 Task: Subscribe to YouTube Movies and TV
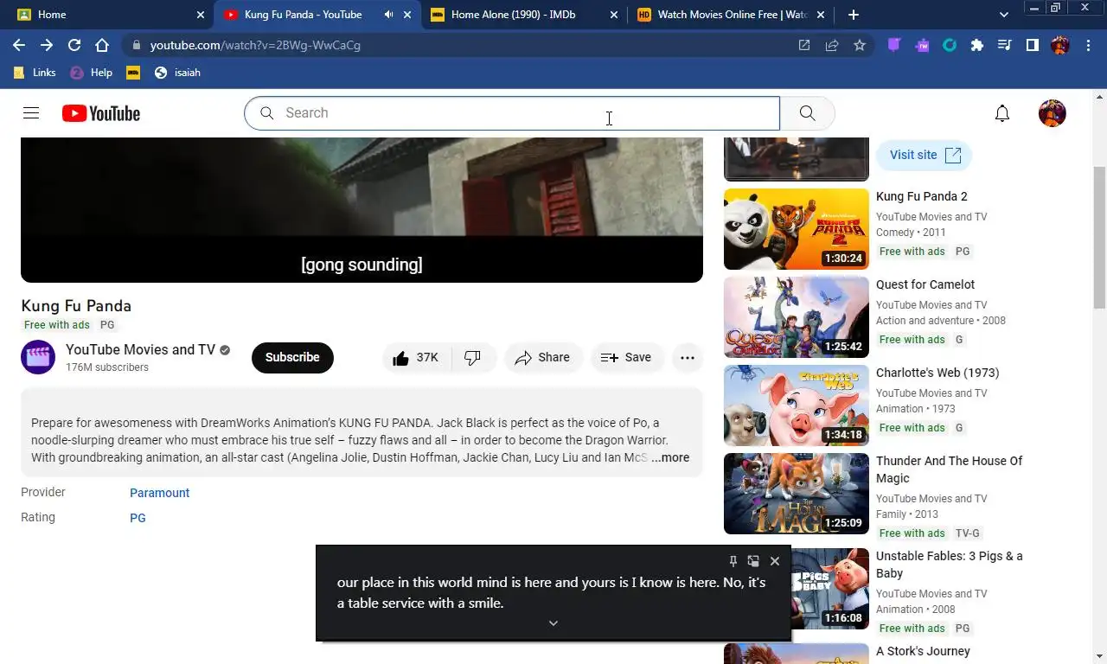click(292, 357)
